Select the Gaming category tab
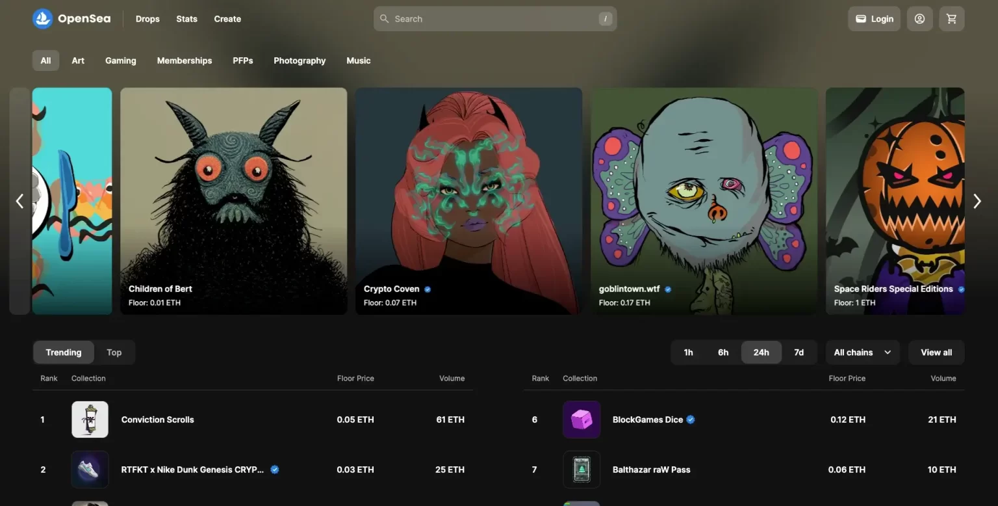The image size is (998, 506). pos(121,60)
